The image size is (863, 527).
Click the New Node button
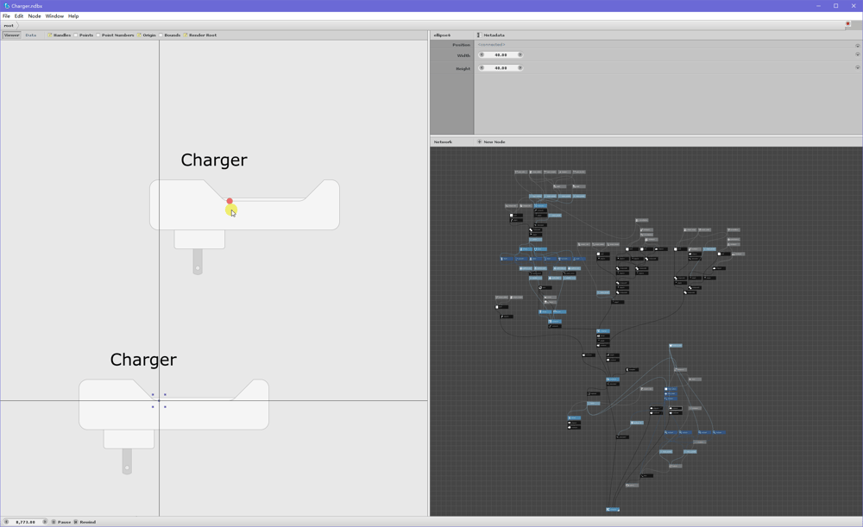(491, 142)
